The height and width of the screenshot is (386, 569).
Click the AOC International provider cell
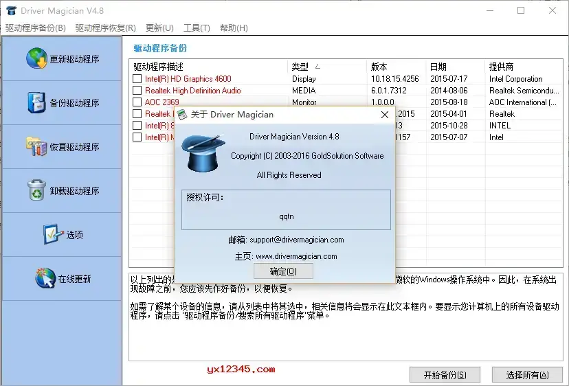coord(522,102)
